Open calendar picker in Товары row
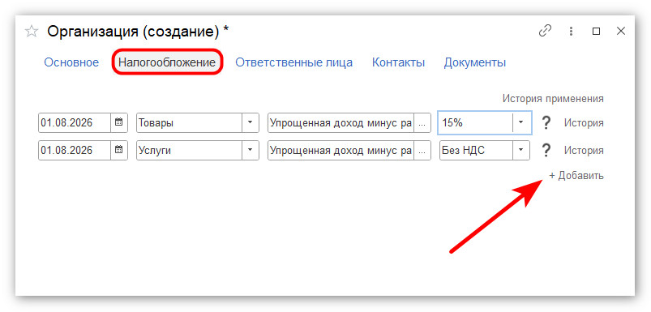 [119, 123]
